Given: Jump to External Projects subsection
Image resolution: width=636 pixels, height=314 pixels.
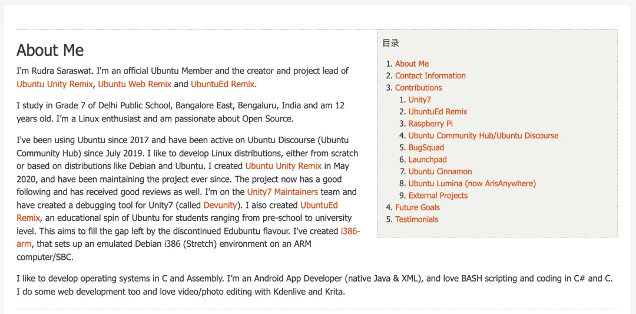Looking at the screenshot, I should coord(438,195).
